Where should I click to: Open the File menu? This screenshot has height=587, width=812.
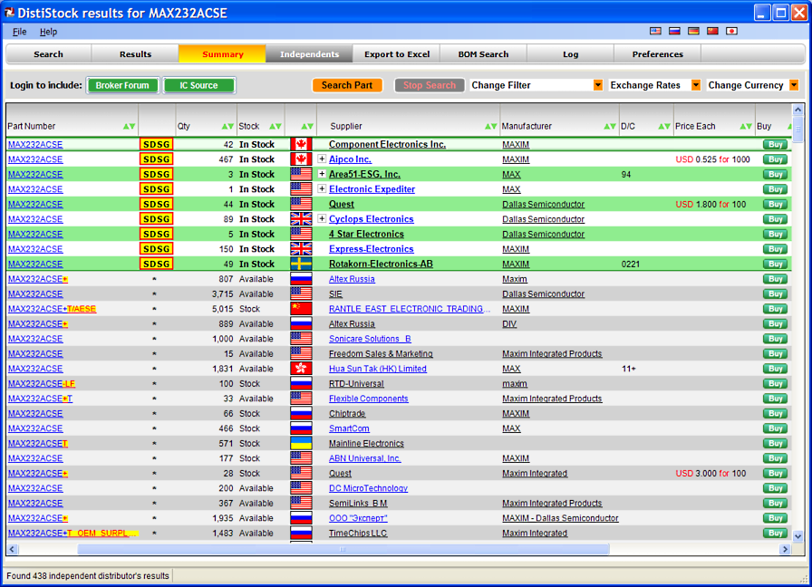tap(20, 32)
